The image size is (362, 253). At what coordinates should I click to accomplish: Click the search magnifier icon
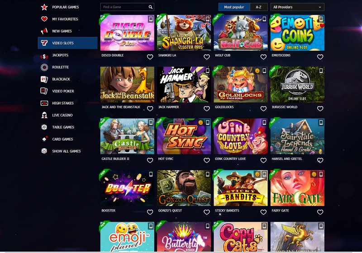point(151,7)
